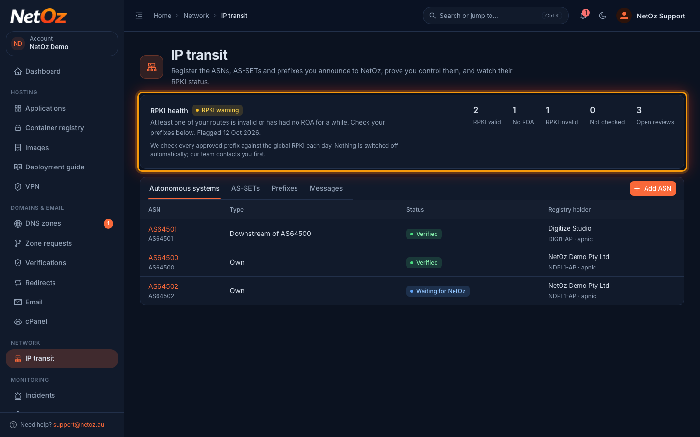This screenshot has height=437, width=700.
Task: Click the DNS zones notification badge
Action: [x=108, y=223]
